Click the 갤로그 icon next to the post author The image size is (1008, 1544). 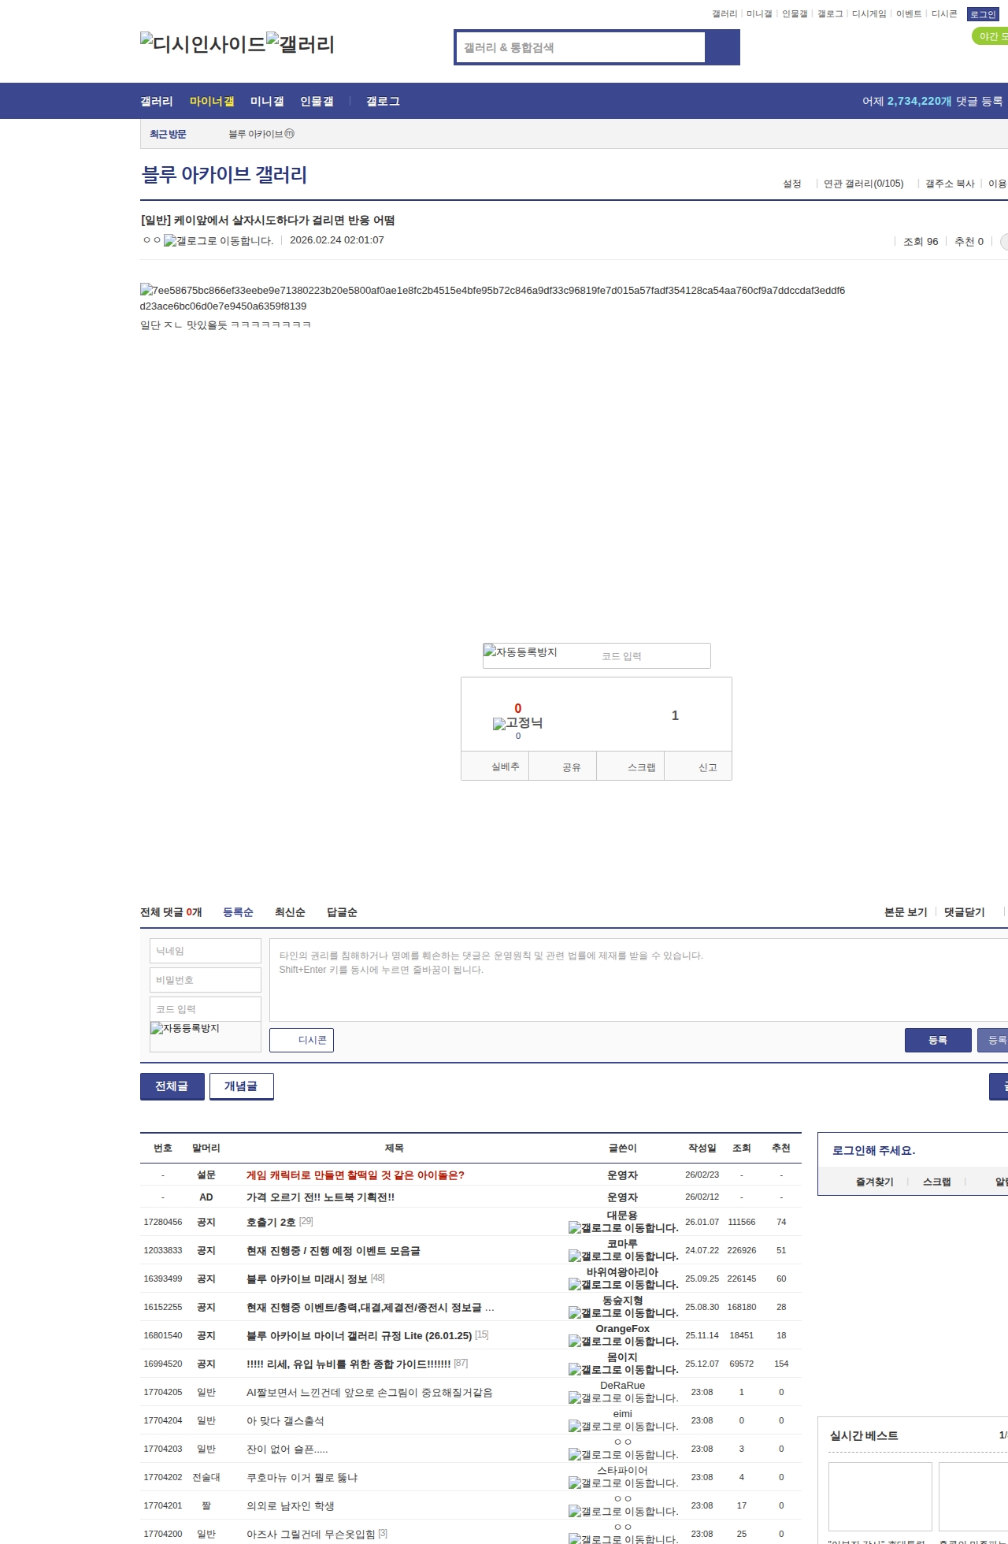tap(218, 241)
